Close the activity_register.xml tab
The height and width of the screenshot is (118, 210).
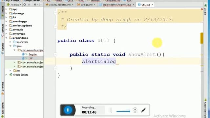[73, 5]
